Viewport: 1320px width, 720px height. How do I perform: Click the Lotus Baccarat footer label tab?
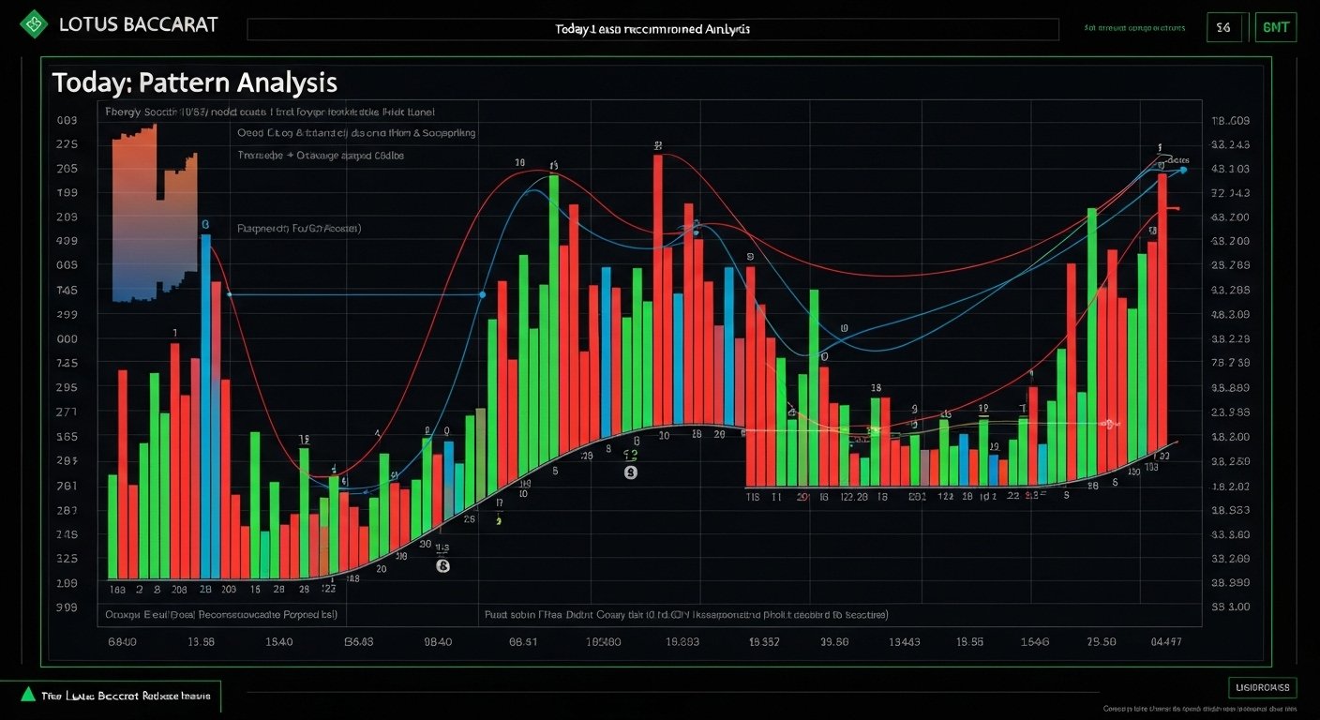119,696
